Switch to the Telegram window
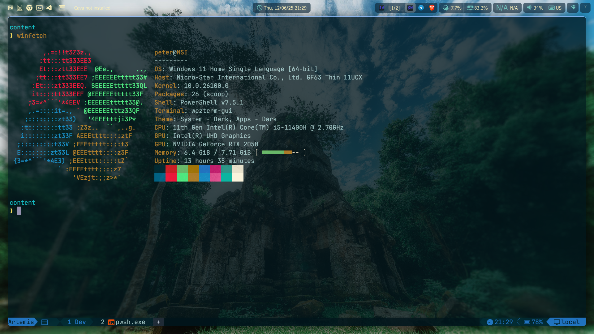 [421, 8]
